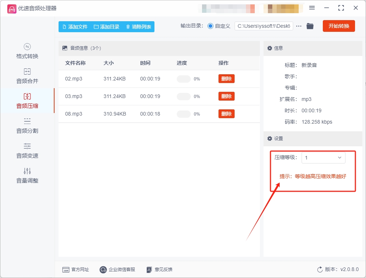Image resolution: width=366 pixels, height=278 pixels.
Task: Open the 音量调整 volume adjust section
Action: 27,176
